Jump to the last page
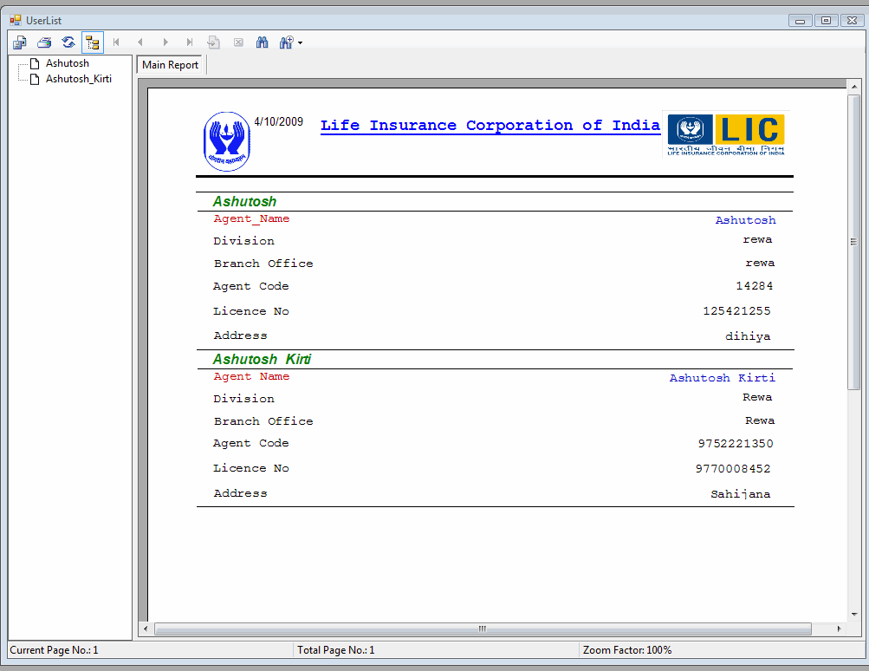Viewport: 869px width, 671px height. (189, 42)
